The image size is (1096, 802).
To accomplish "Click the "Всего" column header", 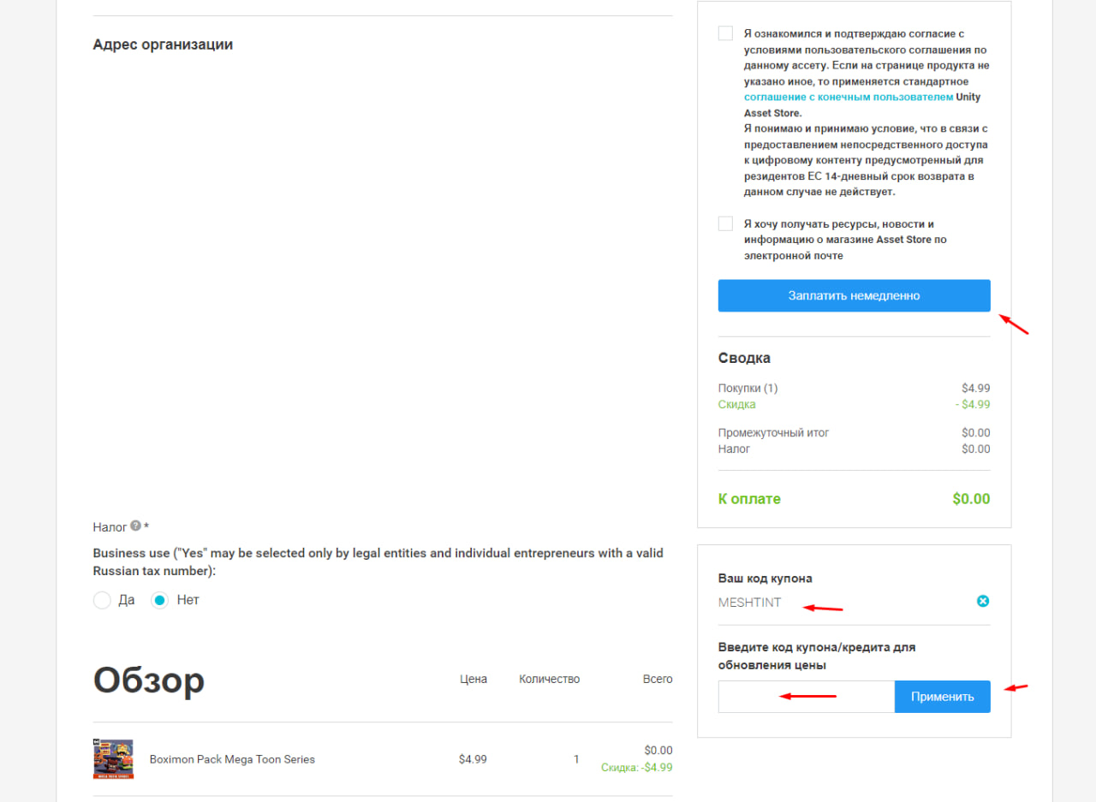I will tap(658, 680).
